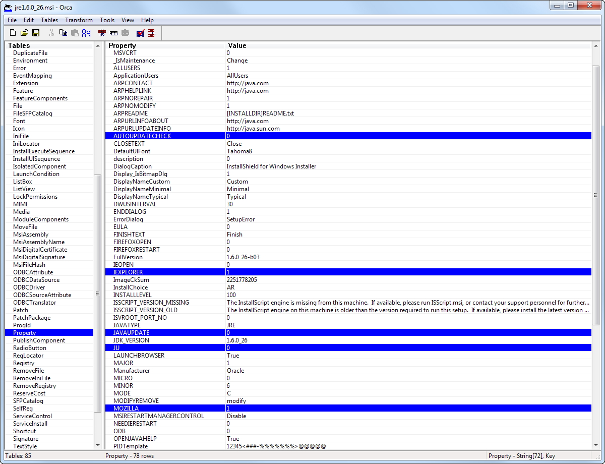Click the [INSTALLDIR]README.txt value

tap(260, 113)
